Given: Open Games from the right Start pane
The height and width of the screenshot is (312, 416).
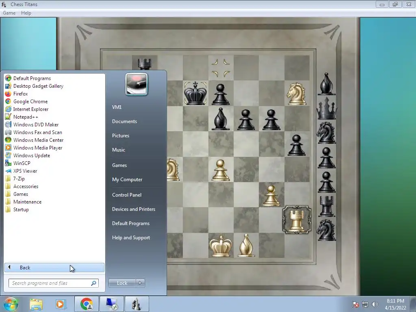Looking at the screenshot, I should click(x=119, y=165).
